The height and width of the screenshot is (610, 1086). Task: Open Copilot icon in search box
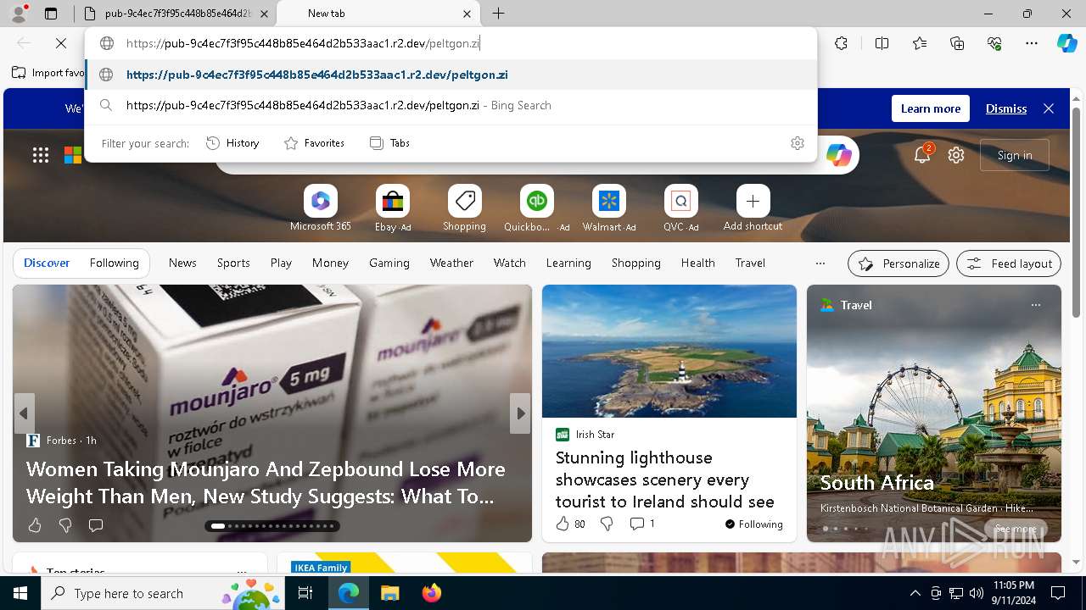838,155
